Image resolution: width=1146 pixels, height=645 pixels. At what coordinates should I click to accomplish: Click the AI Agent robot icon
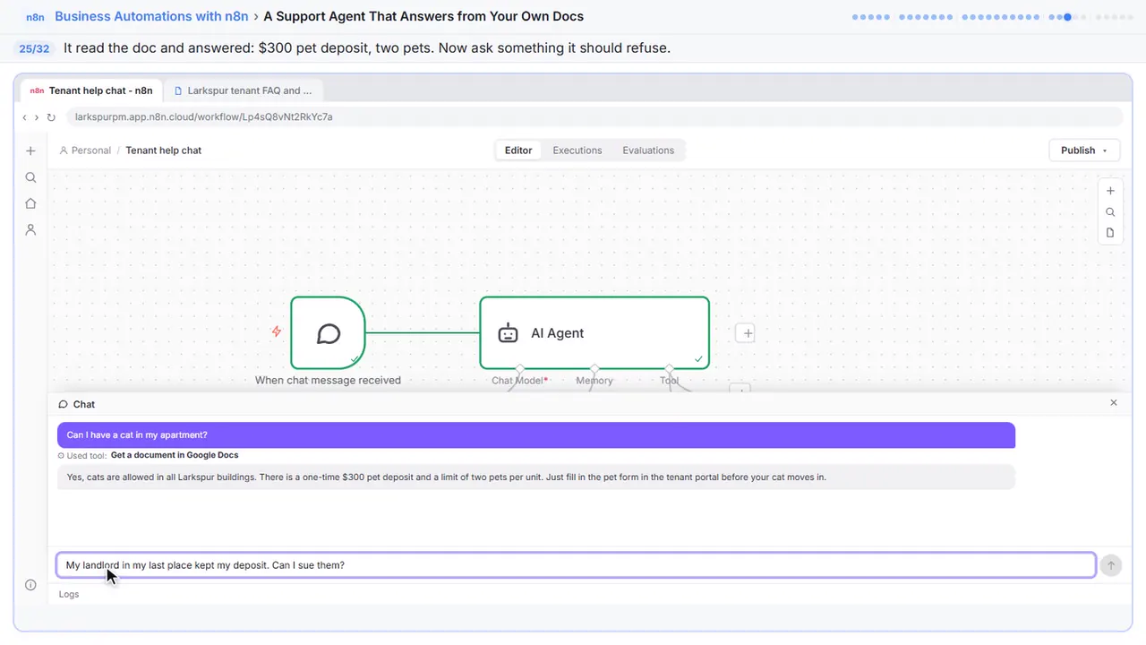tap(508, 333)
